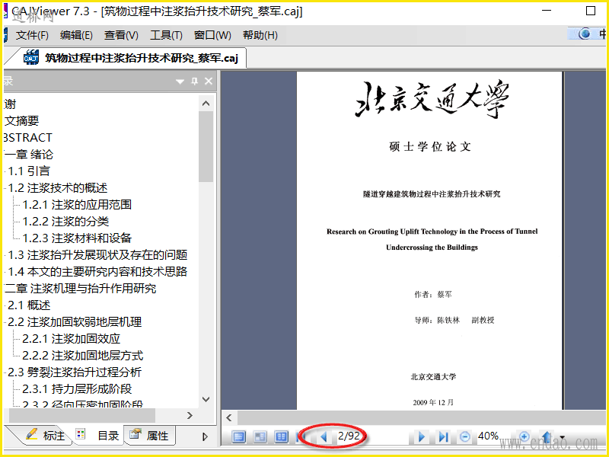The image size is (609, 457).
Task: Open the 编辑(E) menu
Action: 76,35
